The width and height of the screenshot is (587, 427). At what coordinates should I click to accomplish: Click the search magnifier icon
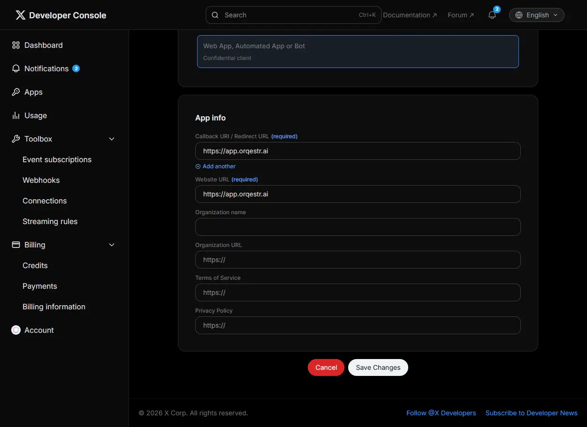[215, 15]
